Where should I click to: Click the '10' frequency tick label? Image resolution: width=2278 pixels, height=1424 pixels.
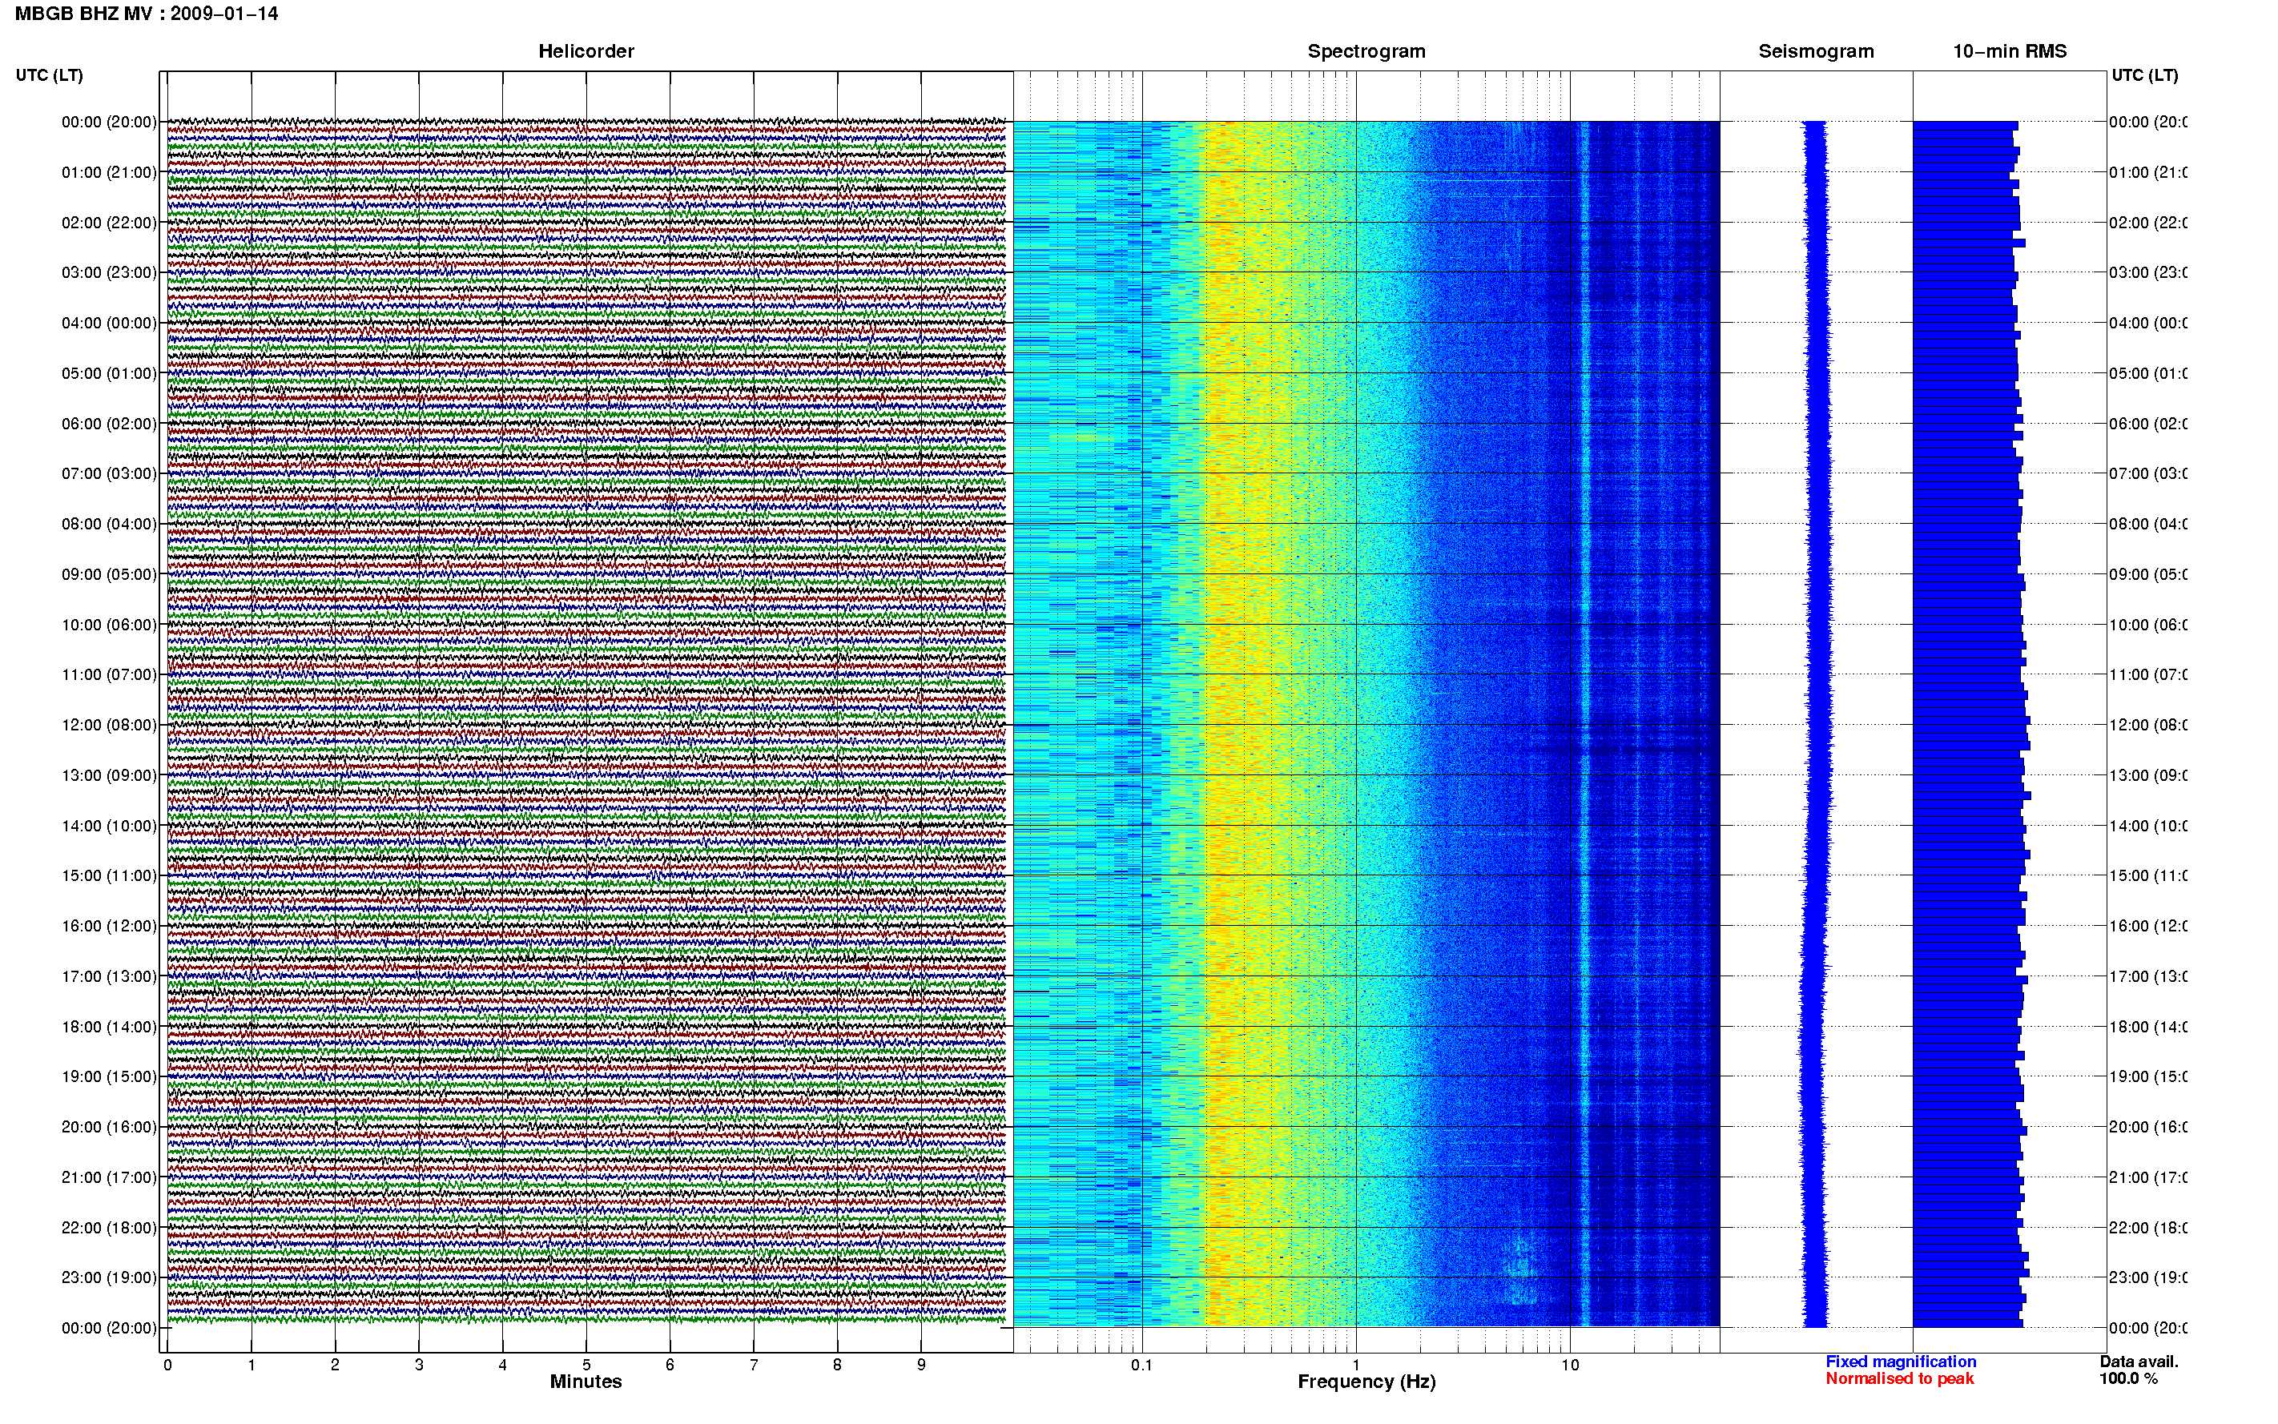tap(1570, 1365)
